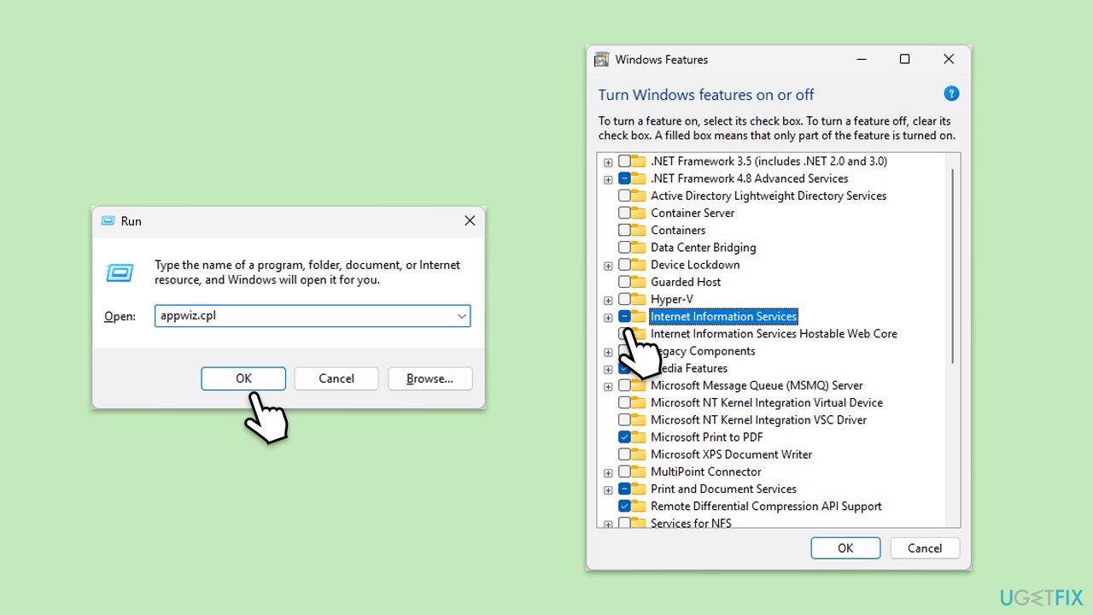Toggle the Internet Information Services checkbox
The height and width of the screenshot is (615, 1093).
[x=624, y=316]
